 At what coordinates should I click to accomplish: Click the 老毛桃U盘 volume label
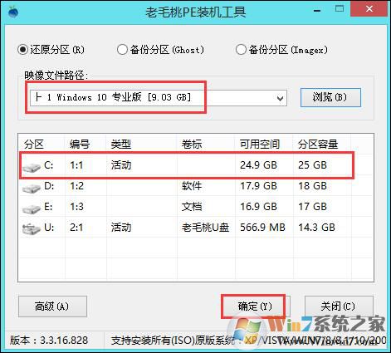pos(205,228)
